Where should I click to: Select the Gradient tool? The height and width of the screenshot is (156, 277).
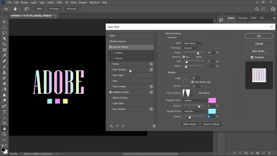pyautogui.click(x=4, y=89)
